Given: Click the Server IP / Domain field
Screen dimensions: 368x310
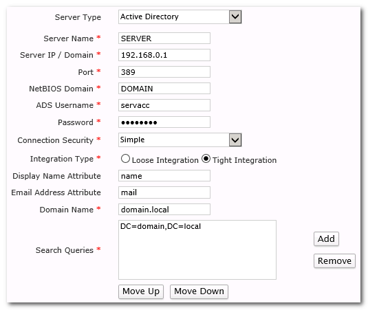Looking at the screenshot, I should click(164, 55).
